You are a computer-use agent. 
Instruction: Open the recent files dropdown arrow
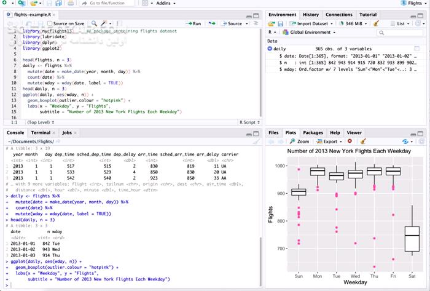(41, 3)
